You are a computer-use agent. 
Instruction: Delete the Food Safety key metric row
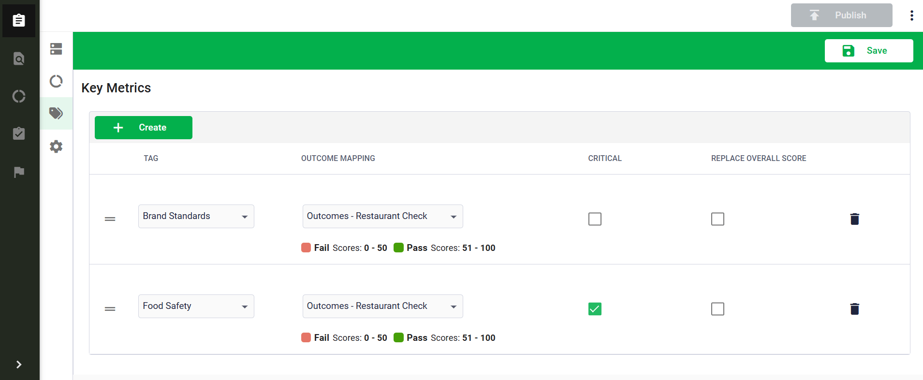click(x=854, y=309)
